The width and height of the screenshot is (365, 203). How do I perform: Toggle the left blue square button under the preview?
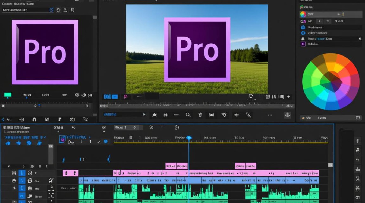point(106,97)
